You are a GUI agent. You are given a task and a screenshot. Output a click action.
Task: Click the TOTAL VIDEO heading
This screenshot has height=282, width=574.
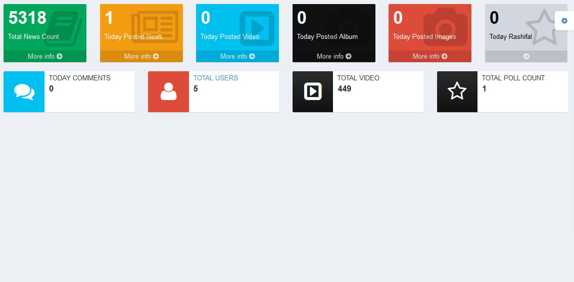click(358, 78)
